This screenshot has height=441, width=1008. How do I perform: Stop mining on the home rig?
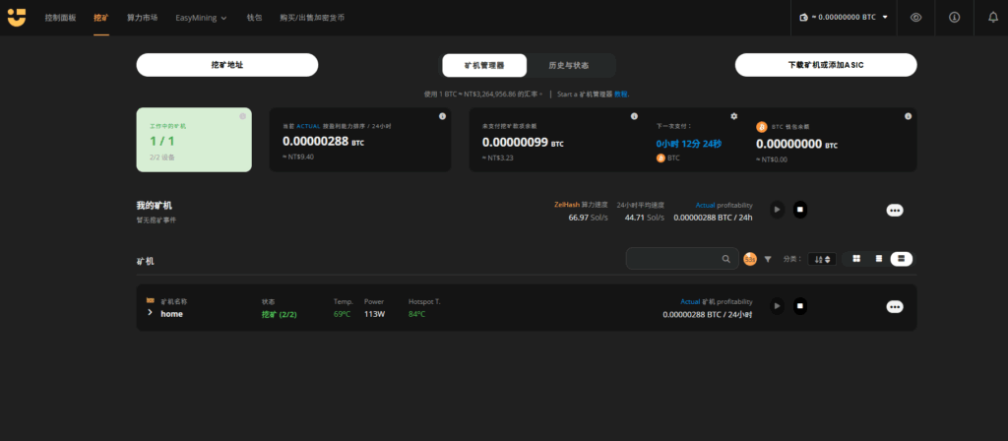[800, 306]
